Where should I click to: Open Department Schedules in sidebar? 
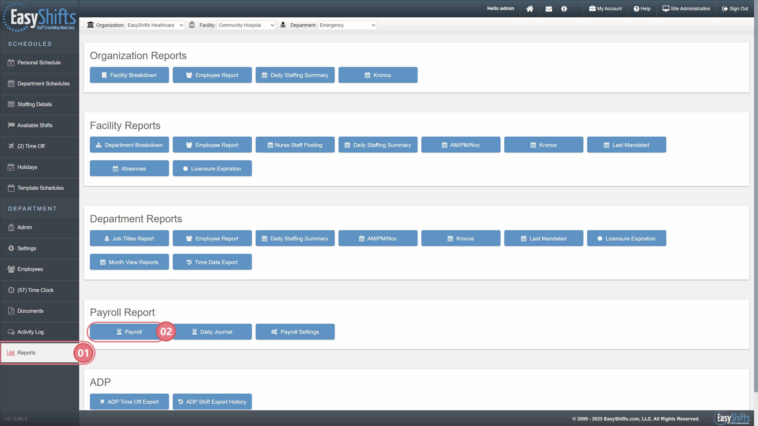pos(39,84)
